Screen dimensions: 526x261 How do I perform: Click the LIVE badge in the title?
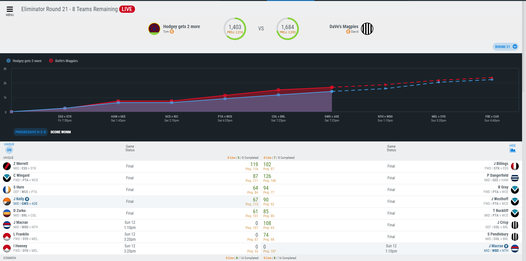point(127,9)
